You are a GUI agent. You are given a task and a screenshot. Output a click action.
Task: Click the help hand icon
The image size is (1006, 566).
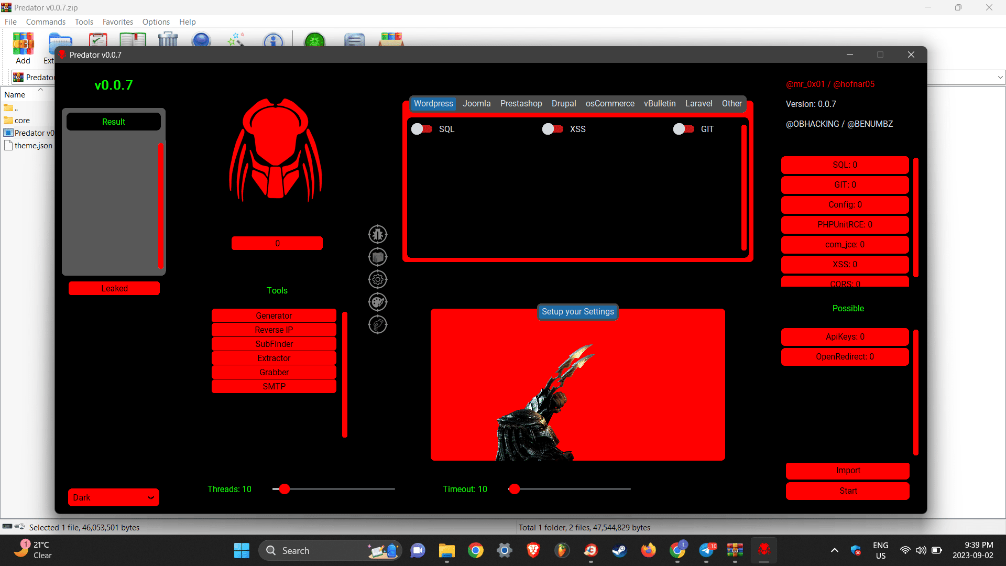click(377, 324)
